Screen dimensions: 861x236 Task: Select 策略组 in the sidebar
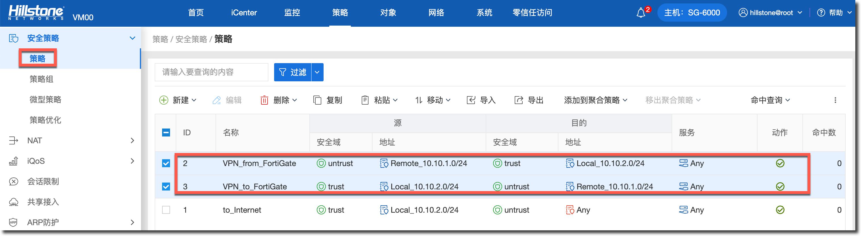(42, 79)
